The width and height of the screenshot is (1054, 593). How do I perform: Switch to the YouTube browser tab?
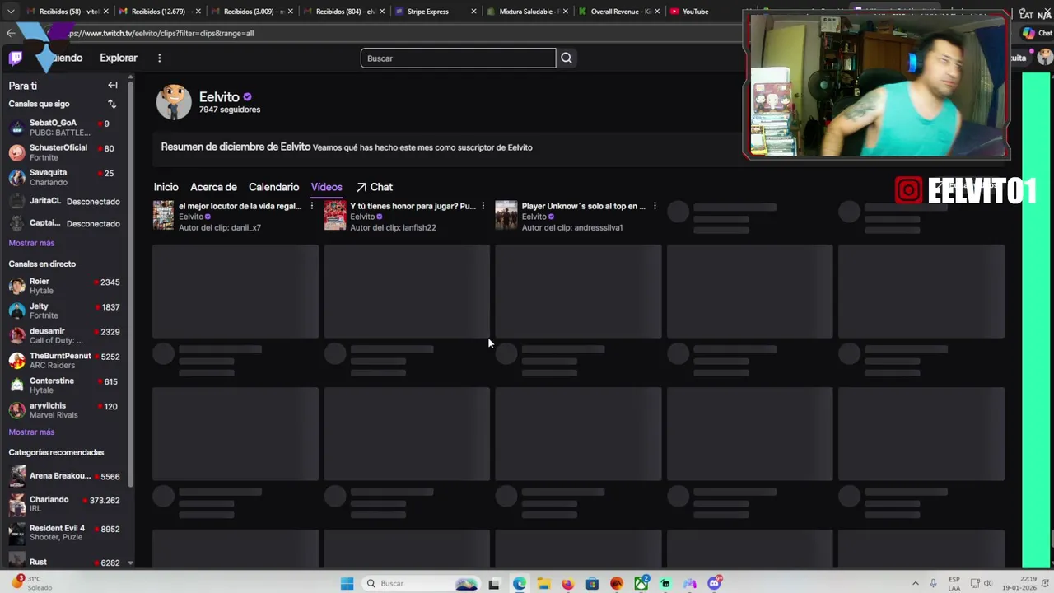point(696,12)
